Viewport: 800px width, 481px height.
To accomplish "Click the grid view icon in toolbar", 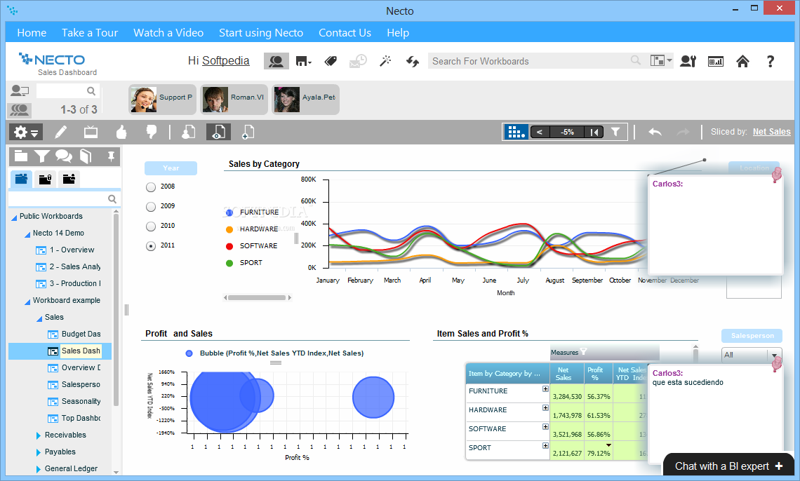I will click(516, 132).
